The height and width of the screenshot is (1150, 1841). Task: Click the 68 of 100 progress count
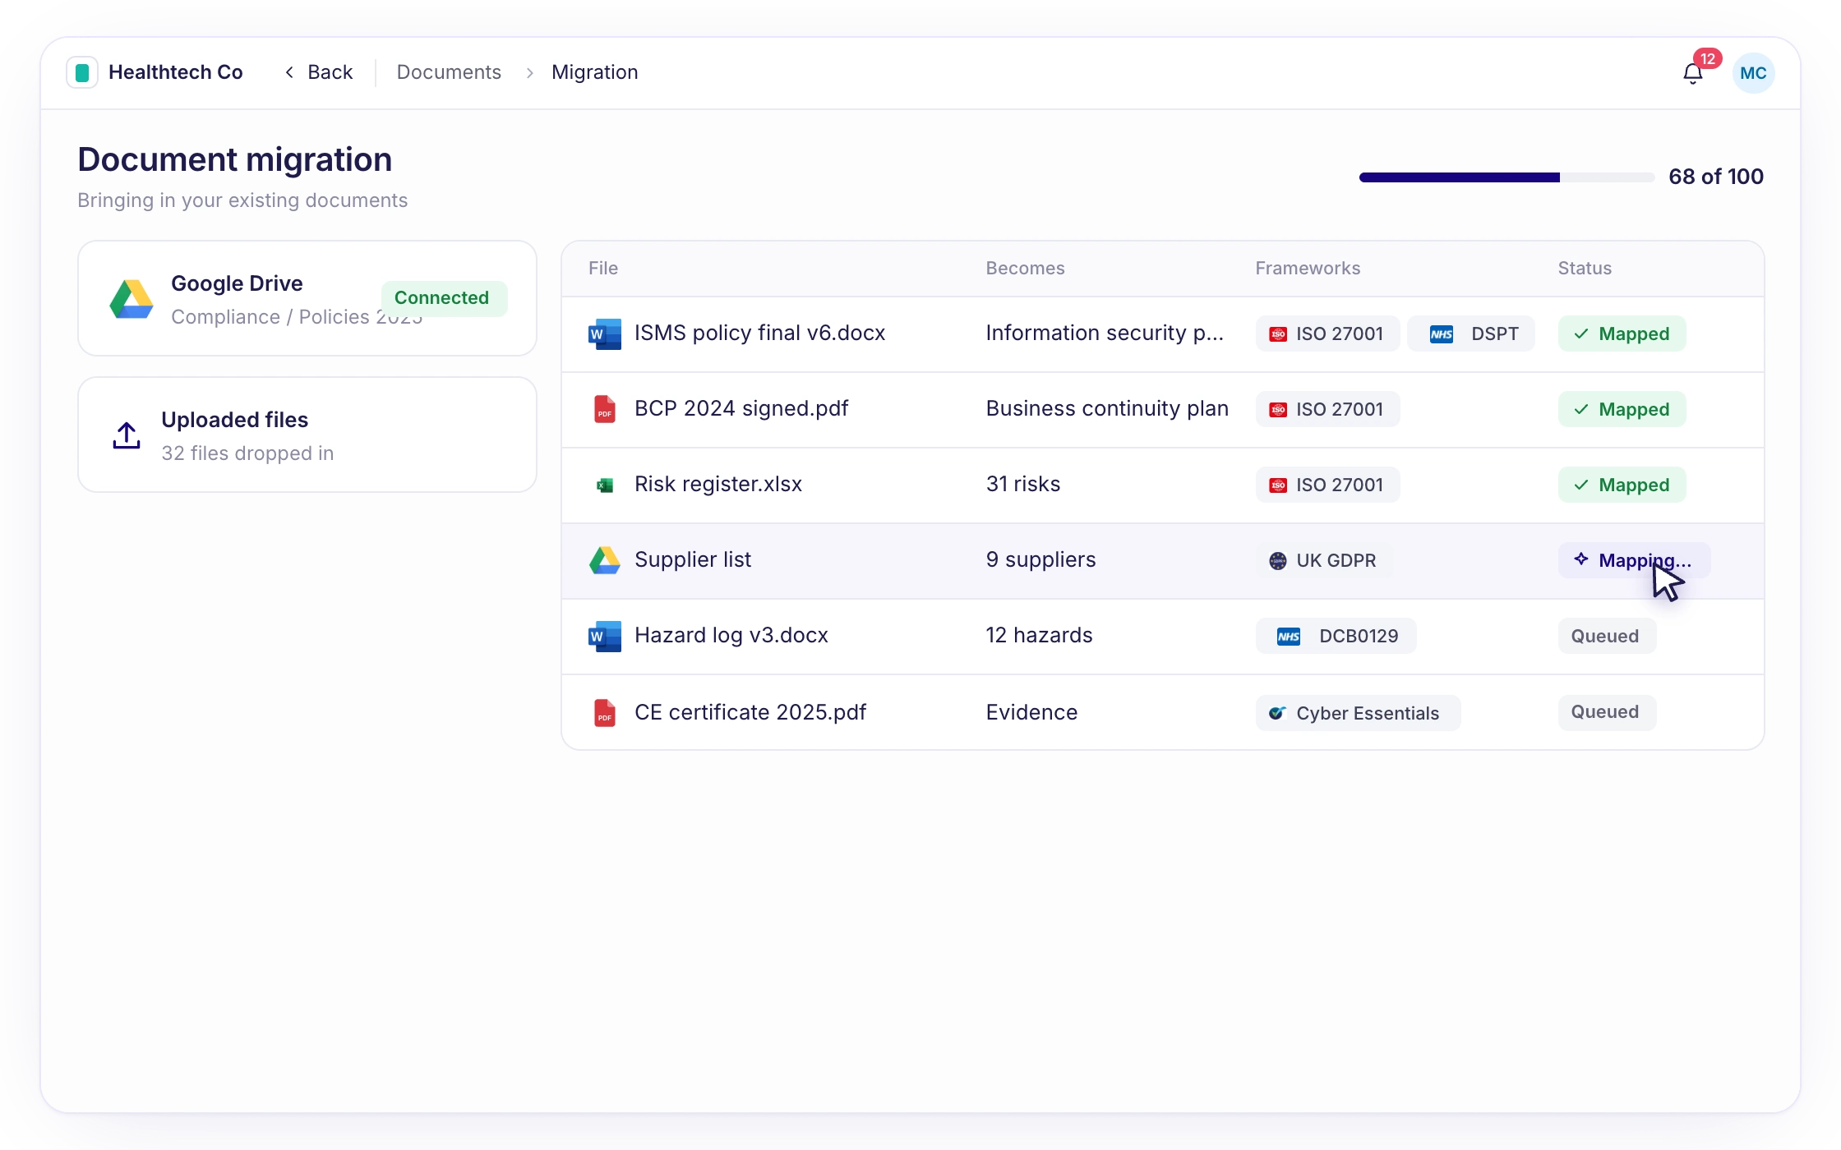click(1716, 177)
